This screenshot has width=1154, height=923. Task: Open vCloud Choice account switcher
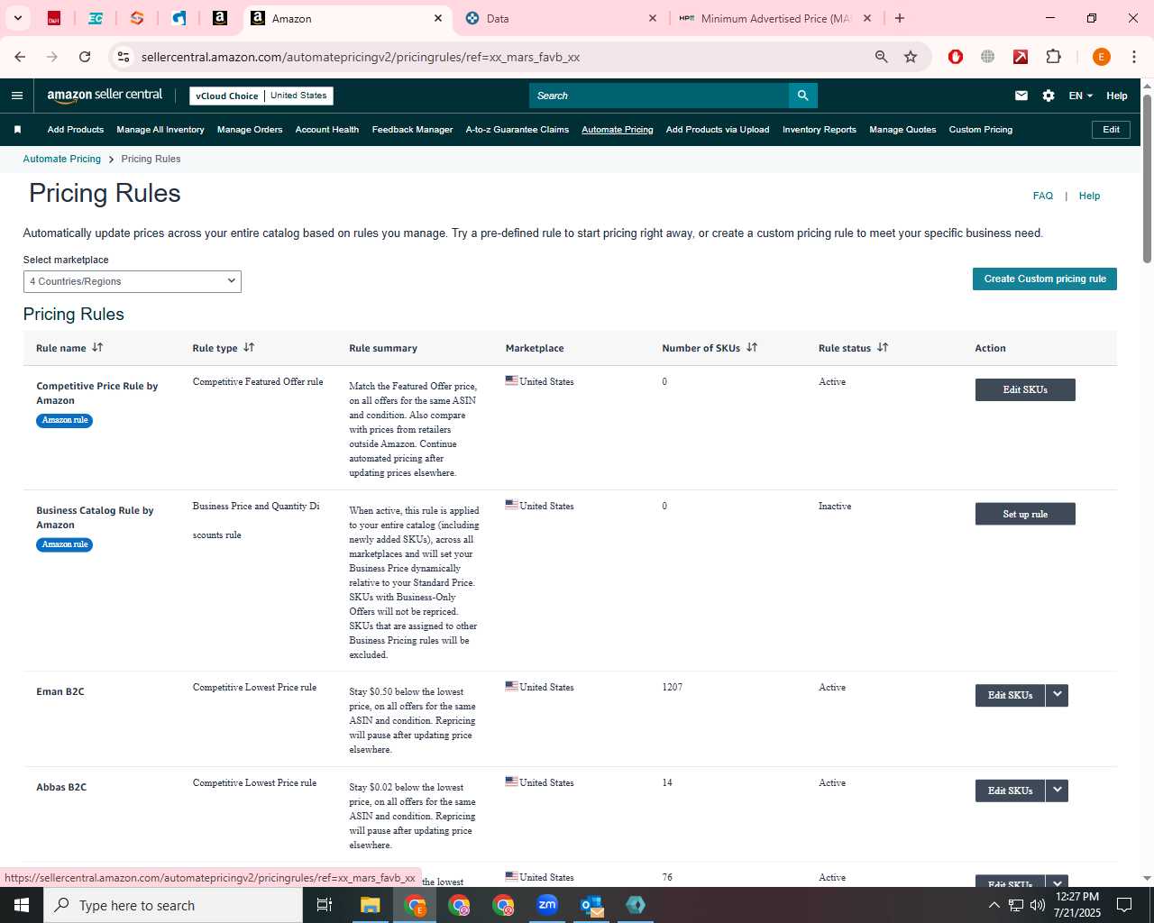261,96
